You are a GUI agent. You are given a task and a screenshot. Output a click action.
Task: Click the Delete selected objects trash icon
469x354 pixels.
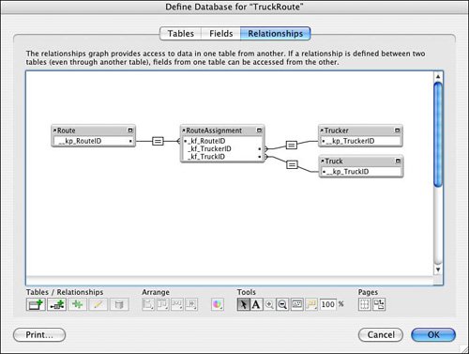[119, 304]
